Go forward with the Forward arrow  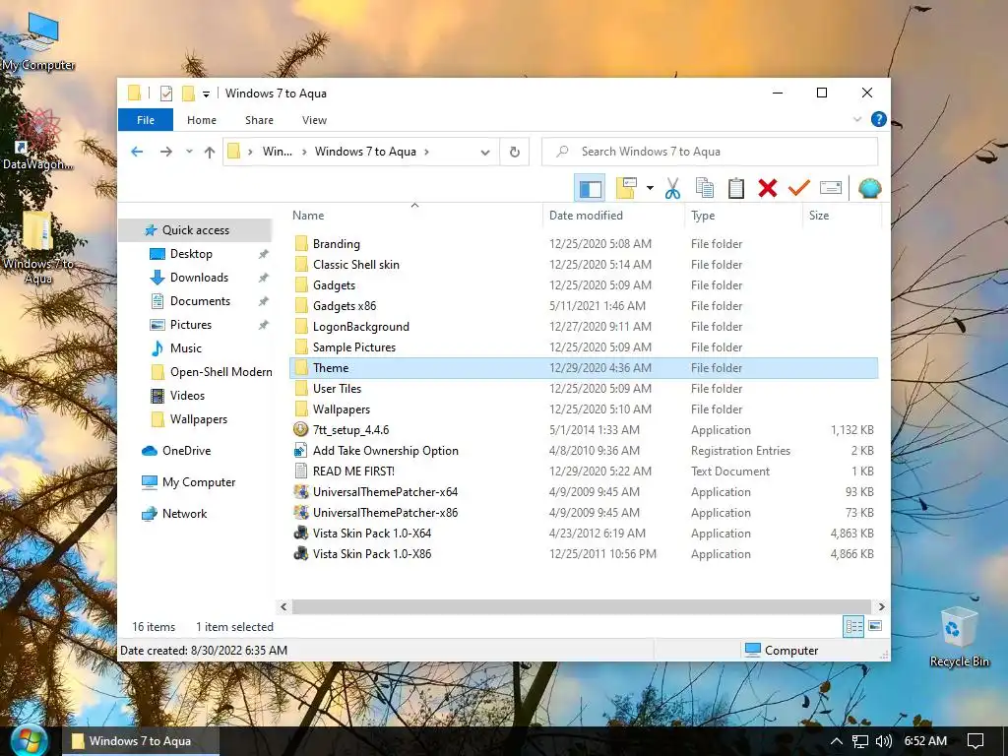click(x=165, y=152)
